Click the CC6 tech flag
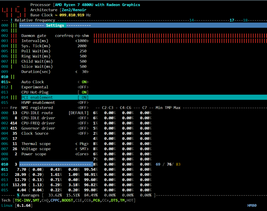 click(x=88, y=200)
